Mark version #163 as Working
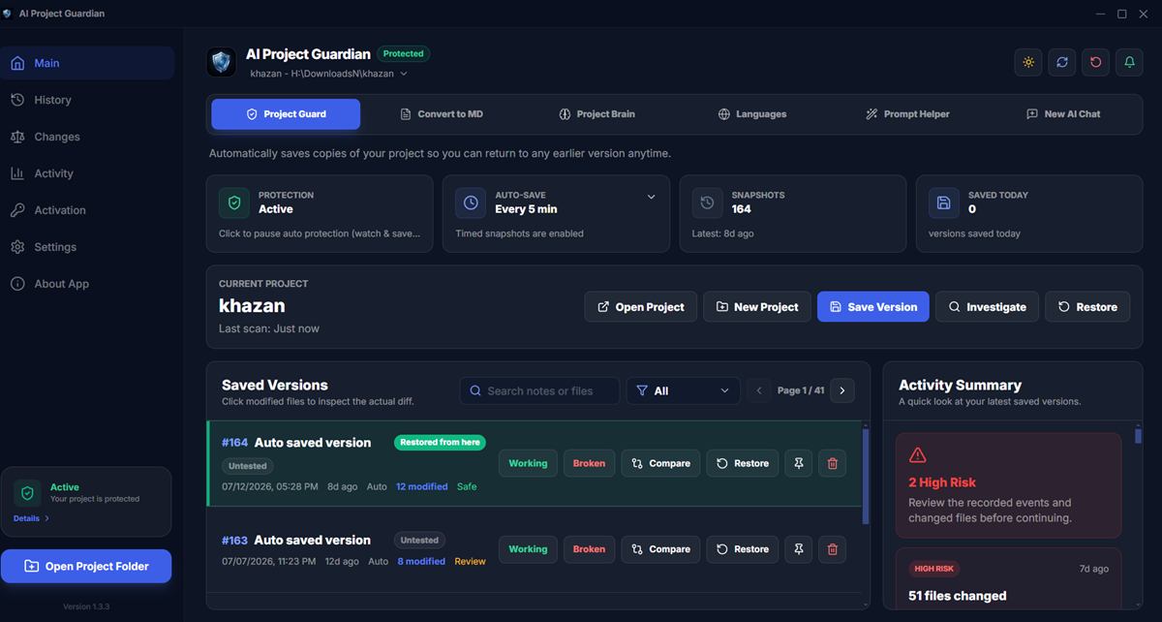This screenshot has width=1162, height=622. (528, 549)
